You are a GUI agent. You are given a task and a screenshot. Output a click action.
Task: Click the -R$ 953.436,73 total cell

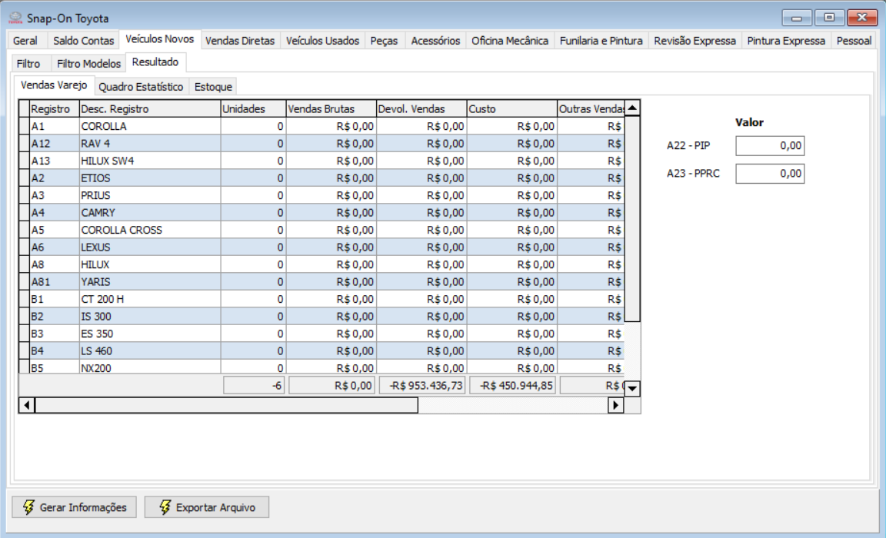point(422,385)
